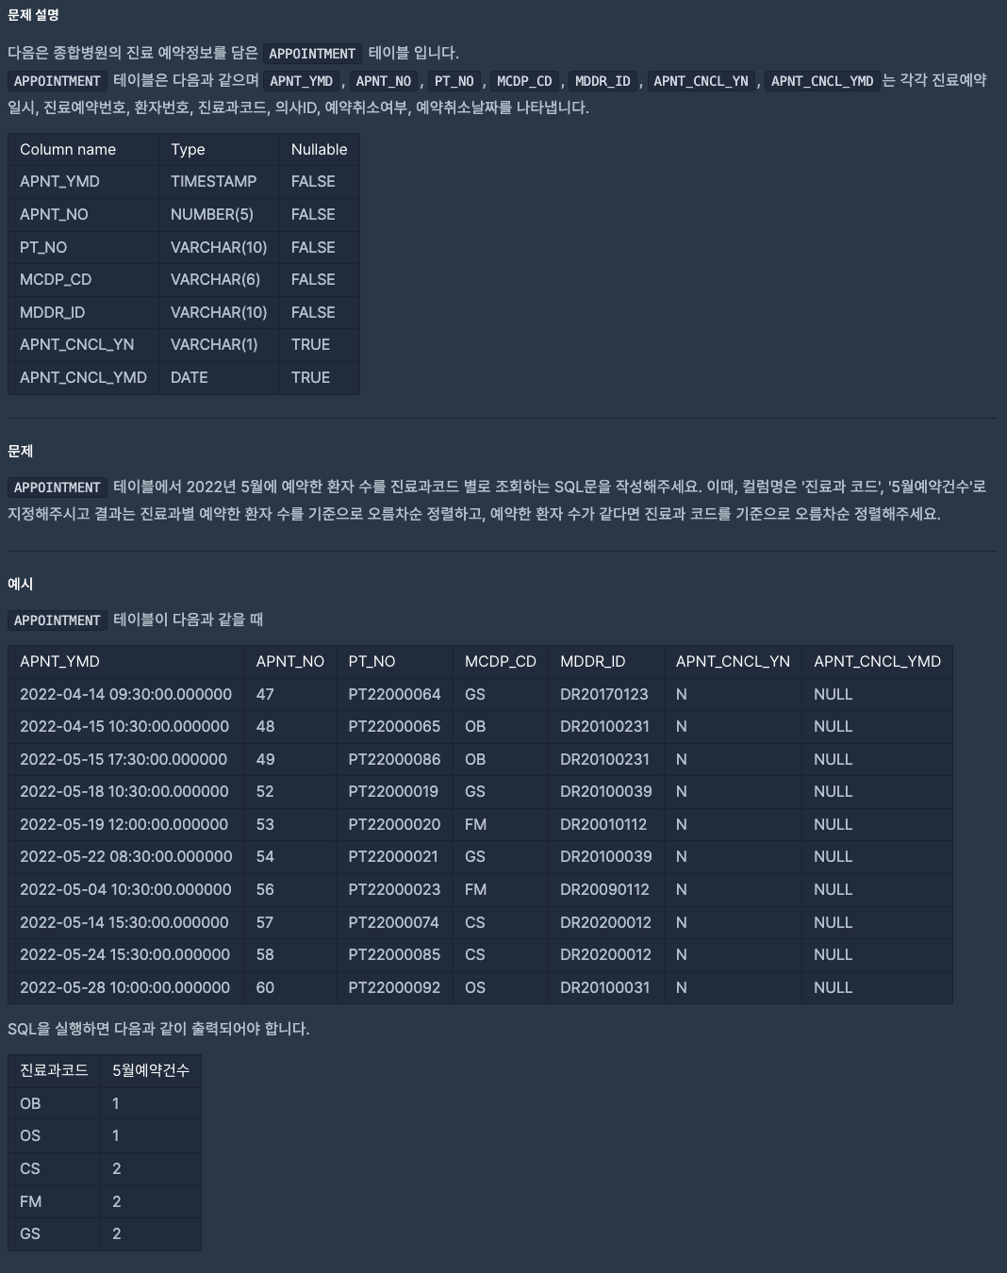Image resolution: width=1007 pixels, height=1273 pixels.
Task: Select the cell showing DR20010112
Action: pos(605,824)
